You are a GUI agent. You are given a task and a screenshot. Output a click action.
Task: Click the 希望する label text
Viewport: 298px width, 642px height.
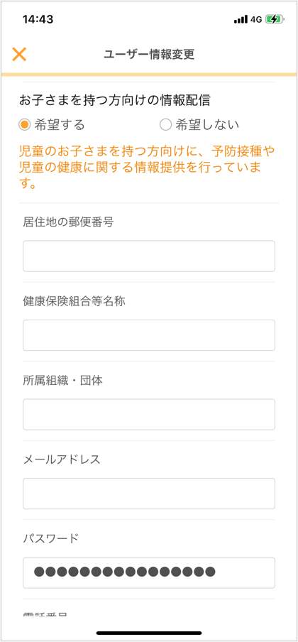click(60, 125)
